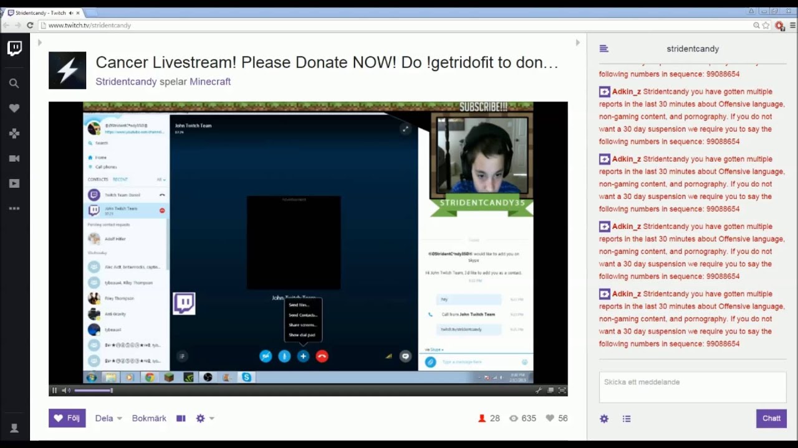798x448 pixels.
Task: Select Twitch Team Daniel Skype contact
Action: coord(127,195)
